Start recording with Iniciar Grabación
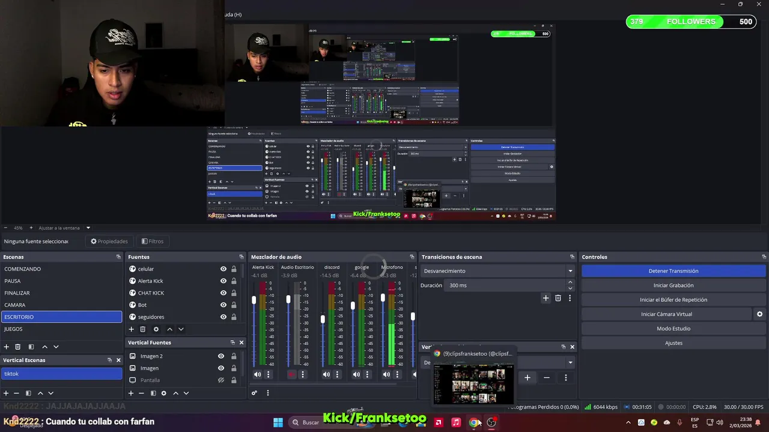 tap(673, 286)
